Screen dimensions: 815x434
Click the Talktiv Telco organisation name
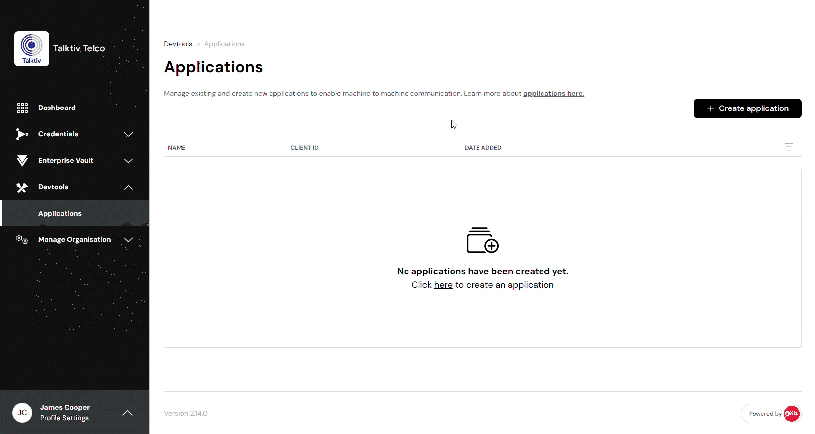pos(79,48)
